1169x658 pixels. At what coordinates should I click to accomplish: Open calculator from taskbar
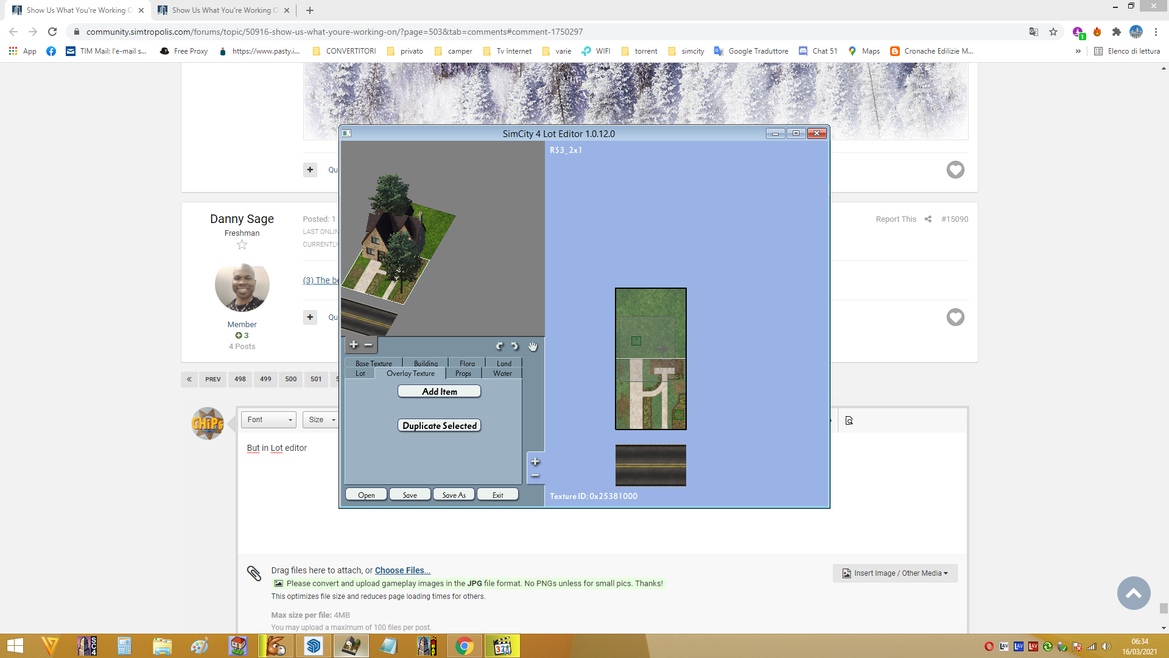(125, 646)
